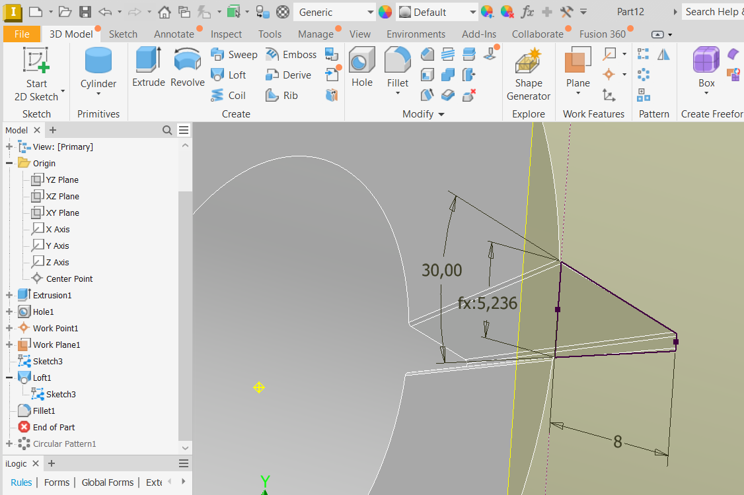The image size is (744, 495).
Task: Click the appearance color wheel swatch
Action: [x=384, y=12]
